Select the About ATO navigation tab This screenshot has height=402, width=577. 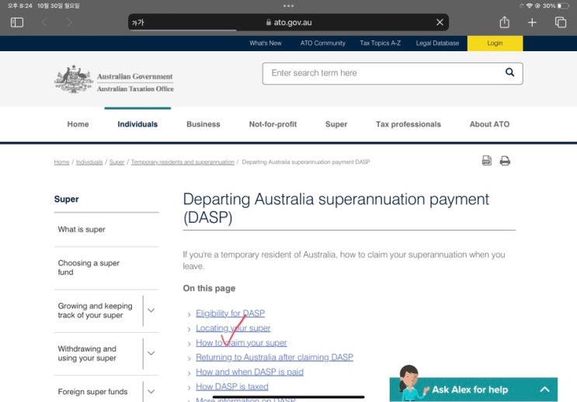(489, 124)
